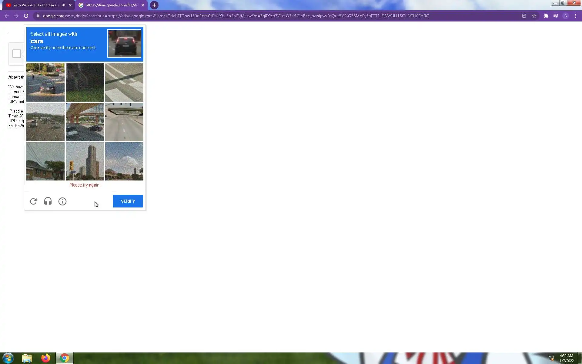Screen dimensions: 582x364
Task: Open the Chrome extensions puzzle icon
Action: point(546,16)
